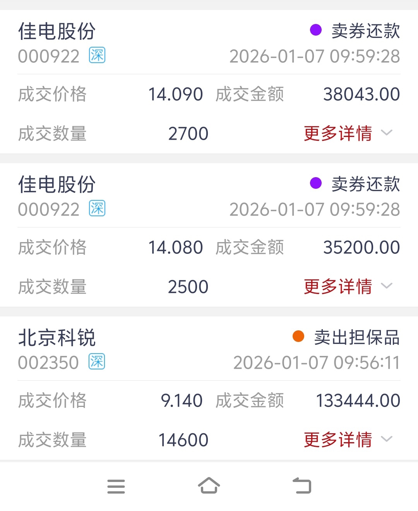This screenshot has width=418, height=511.
Task: Select the 卖券还款 label on the 35200.00 trade
Action: 366,184
